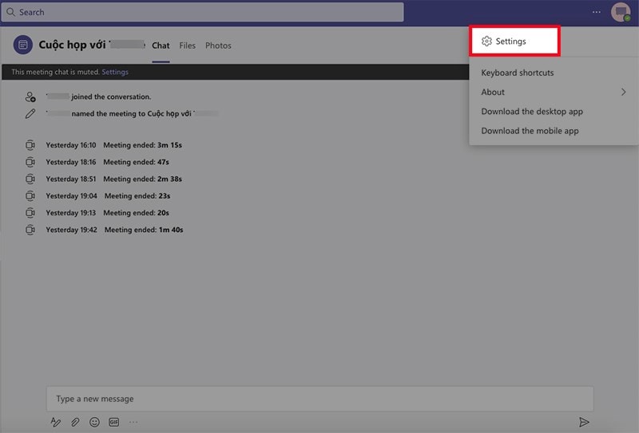Screen dimensions: 639x433
Task: Click 'named the meeting to' text
Action: click(x=109, y=114)
